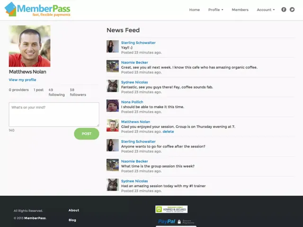Image resolution: width=303 pixels, height=227 pixels.
Task: Click cat avatar on #1 trainer post
Action: (113, 185)
